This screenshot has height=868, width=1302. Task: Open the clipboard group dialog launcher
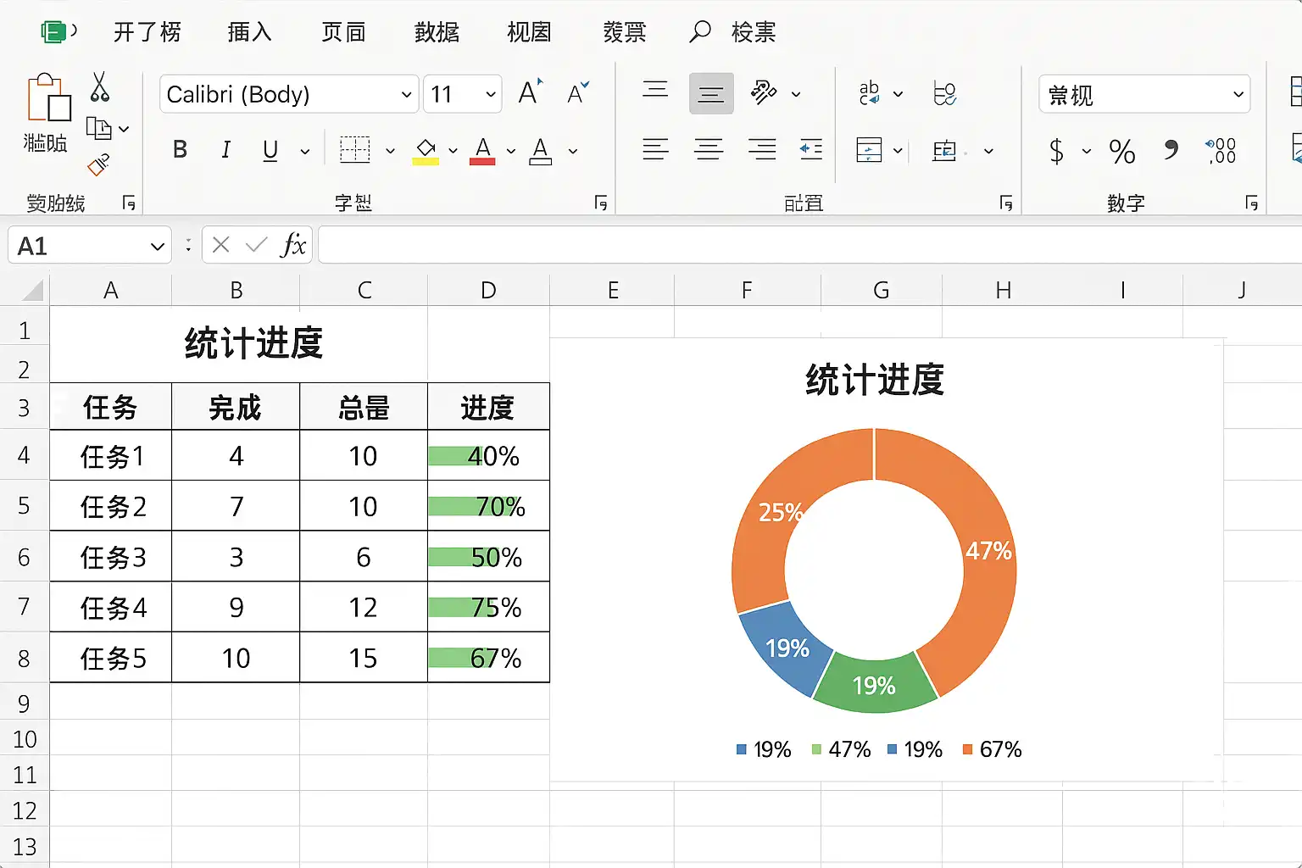coord(129,203)
